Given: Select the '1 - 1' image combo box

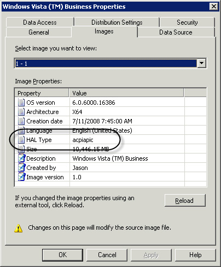Looking at the screenshot, I should pyautogui.click(x=110, y=64).
